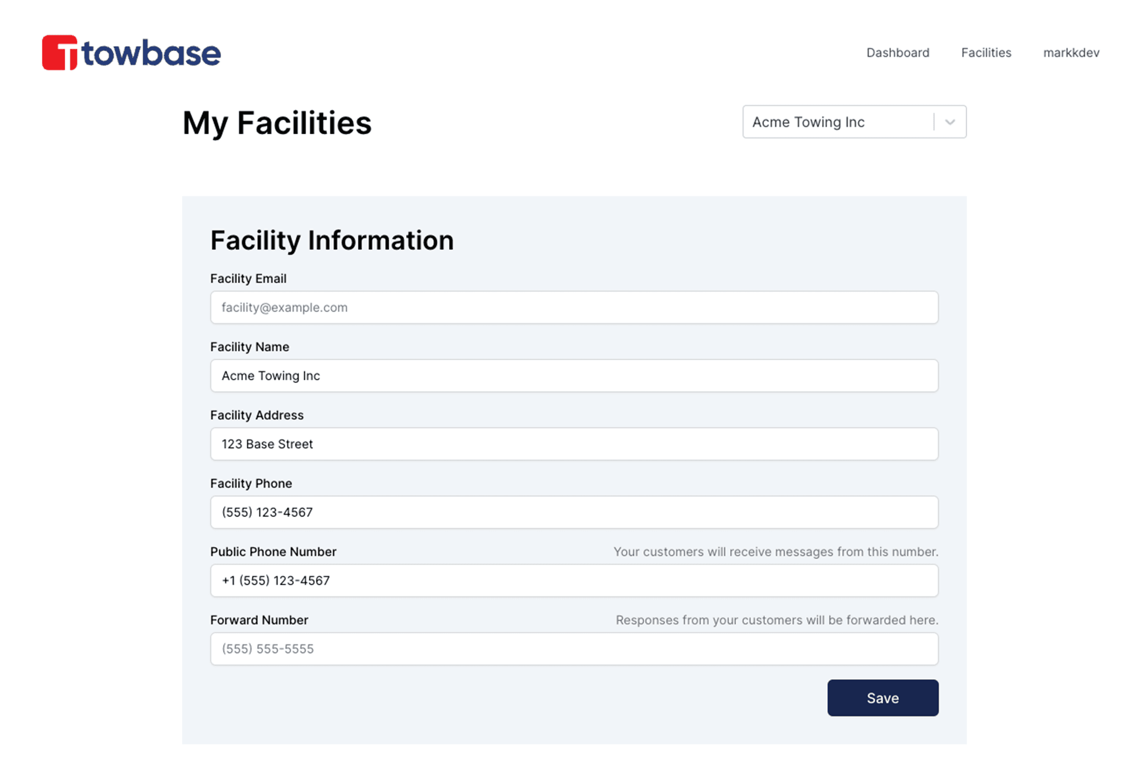Click the Facility Phone input

(574, 512)
